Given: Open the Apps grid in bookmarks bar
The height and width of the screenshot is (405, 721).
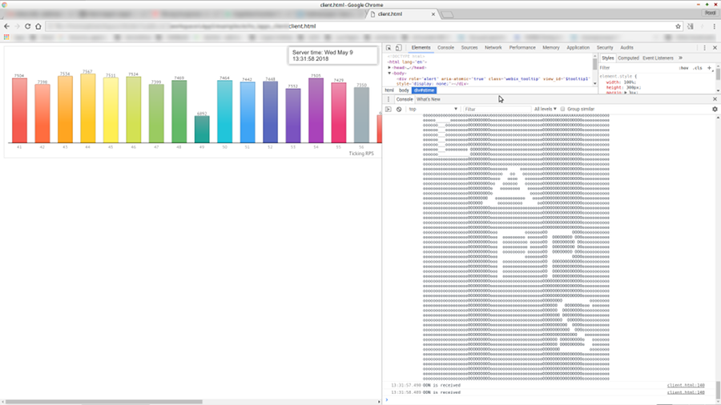Looking at the screenshot, I should (6, 37).
